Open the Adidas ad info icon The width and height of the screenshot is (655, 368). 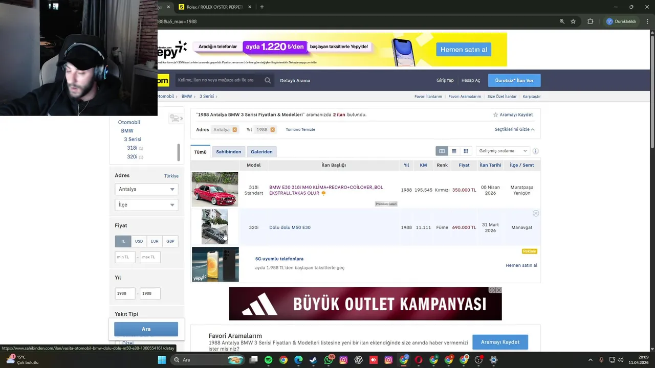492,290
